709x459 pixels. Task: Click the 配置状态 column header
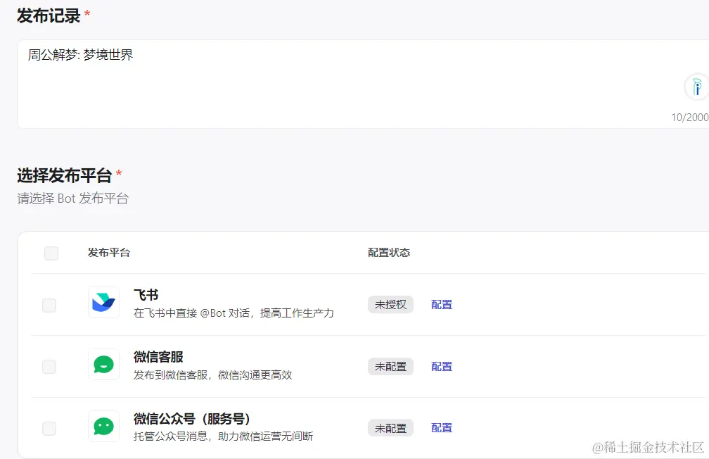tap(389, 253)
